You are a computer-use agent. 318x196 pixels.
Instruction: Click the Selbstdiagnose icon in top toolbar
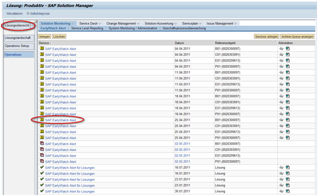[28, 14]
